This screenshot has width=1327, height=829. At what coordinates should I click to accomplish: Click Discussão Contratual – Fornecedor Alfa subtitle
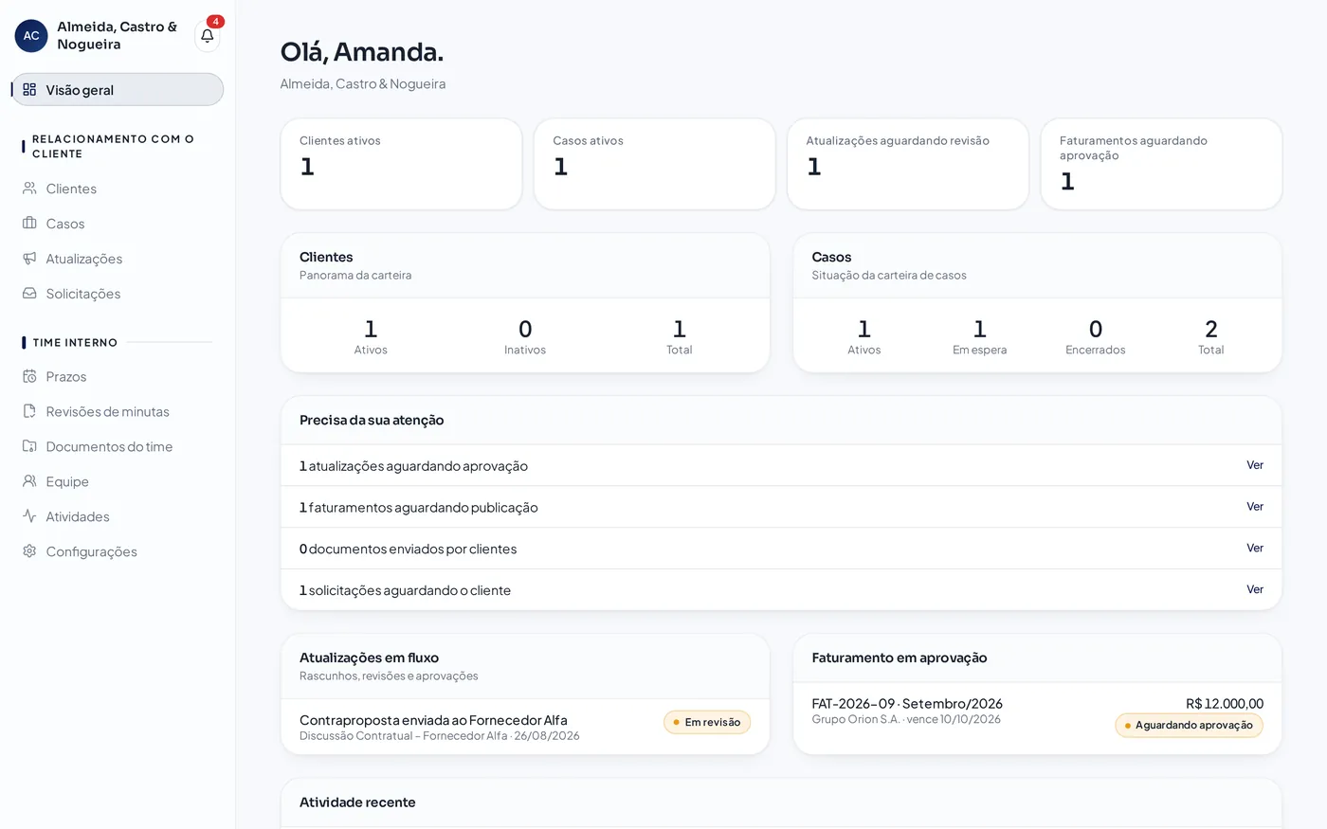[x=440, y=736]
